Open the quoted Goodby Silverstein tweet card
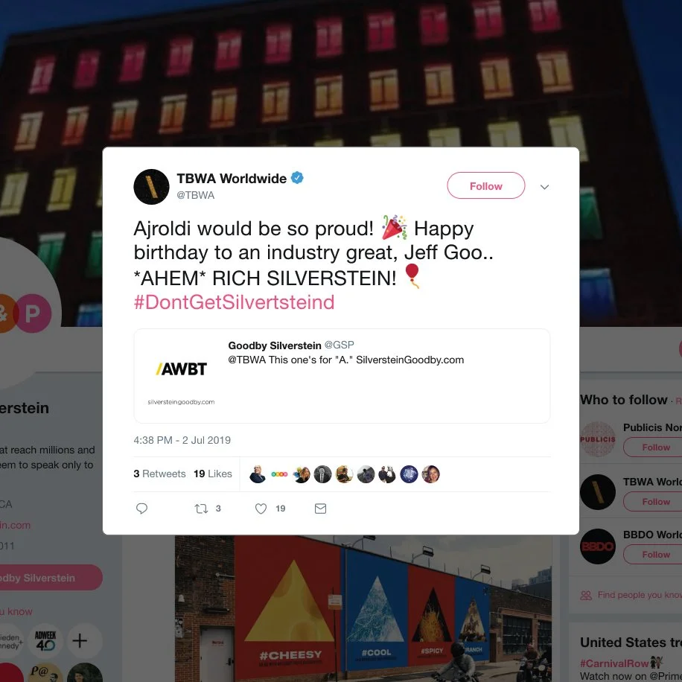The image size is (682, 682). [x=342, y=376]
